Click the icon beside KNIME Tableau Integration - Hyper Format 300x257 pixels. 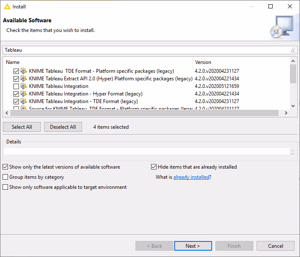[24, 94]
